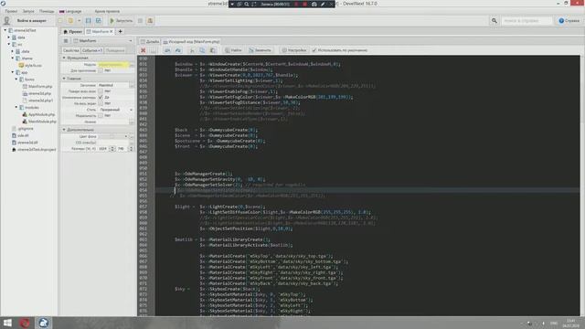Open the Цвет фона color picker dropdown
The width and height of the screenshot is (585, 329).
pyautogui.click(x=126, y=136)
